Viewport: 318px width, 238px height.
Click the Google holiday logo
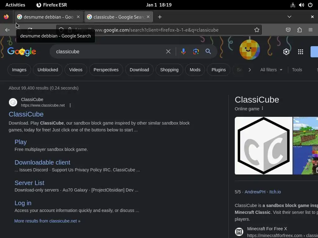[22, 52]
